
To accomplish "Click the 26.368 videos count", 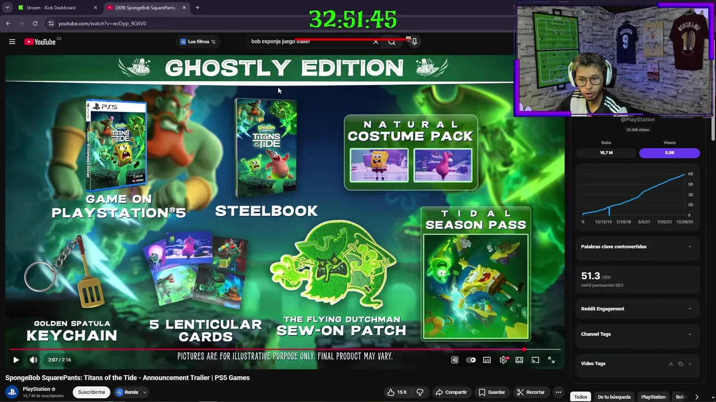I will [638, 130].
